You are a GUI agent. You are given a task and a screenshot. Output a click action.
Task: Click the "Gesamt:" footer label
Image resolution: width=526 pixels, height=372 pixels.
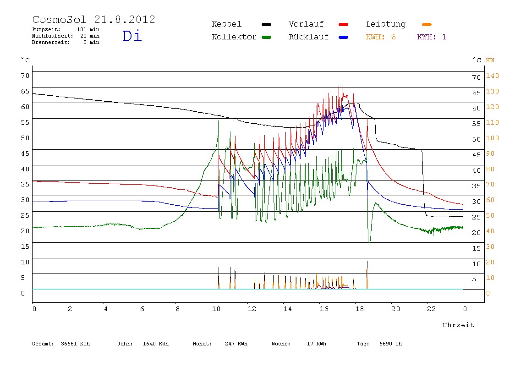tap(43, 344)
